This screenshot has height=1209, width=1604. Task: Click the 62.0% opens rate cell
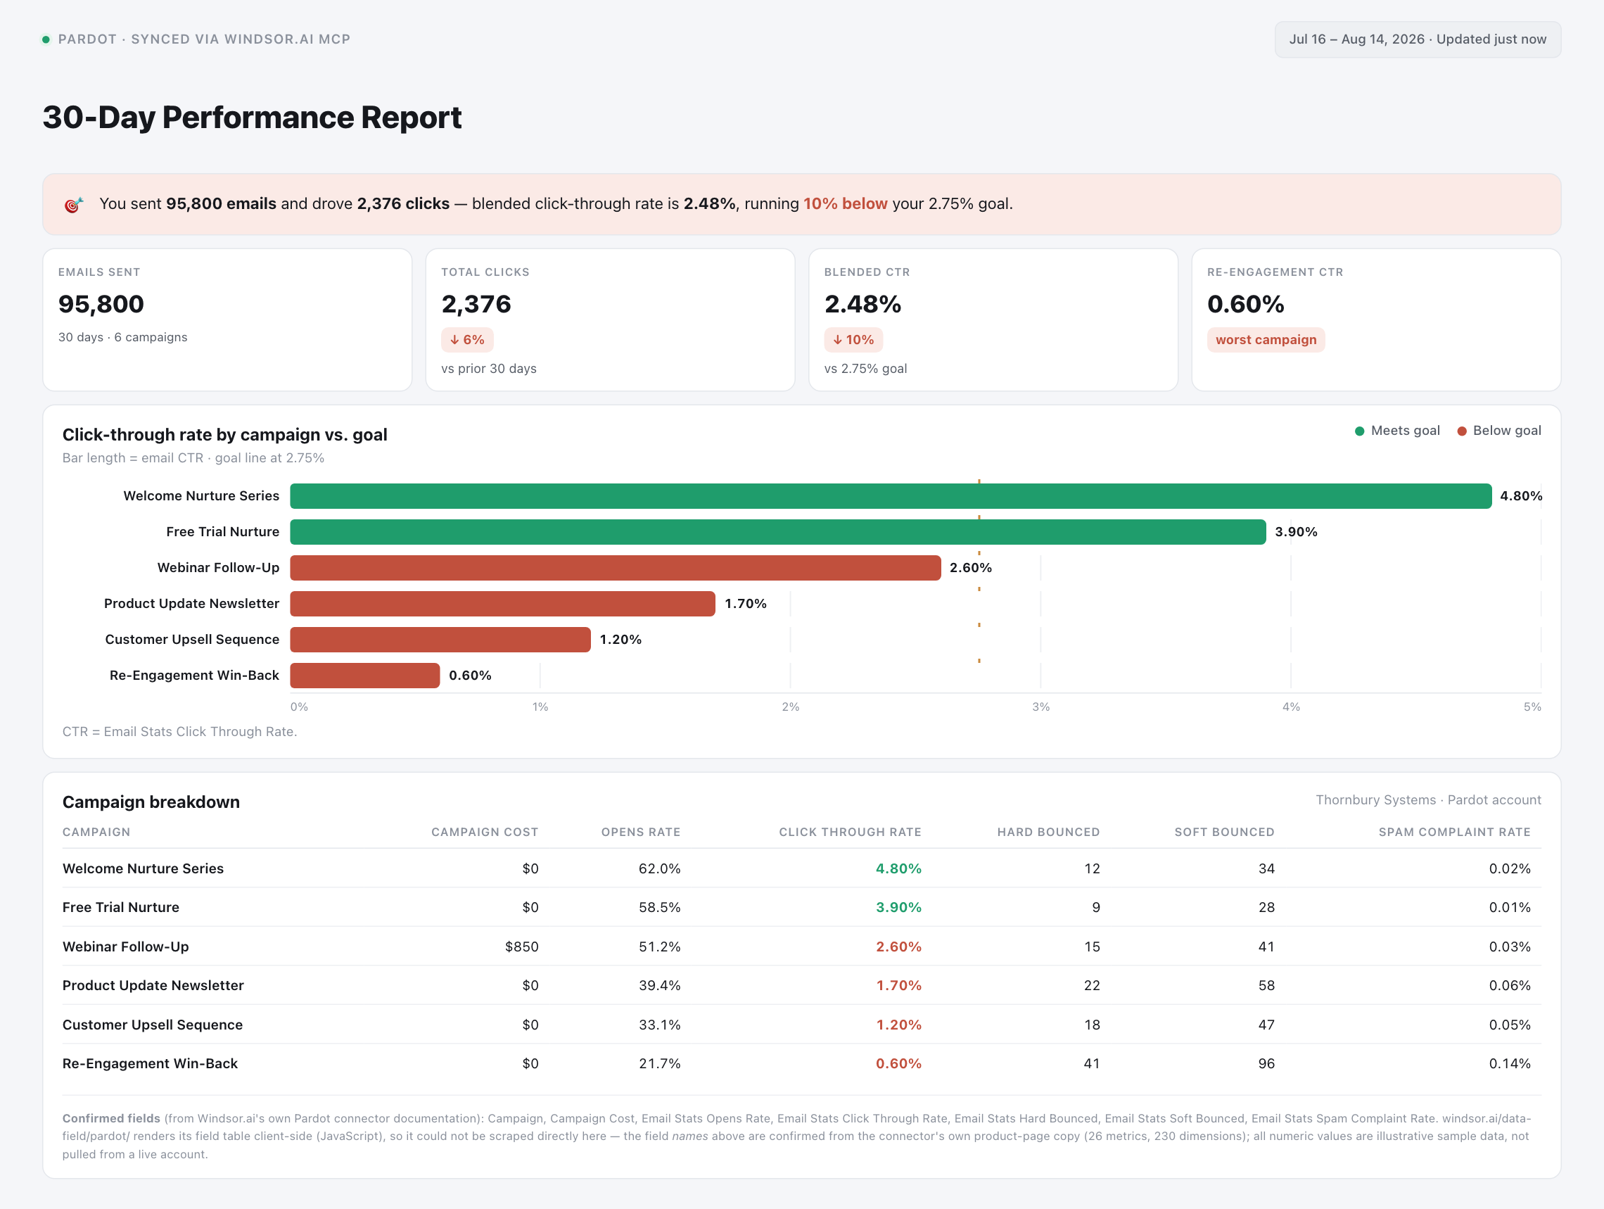pyautogui.click(x=659, y=868)
